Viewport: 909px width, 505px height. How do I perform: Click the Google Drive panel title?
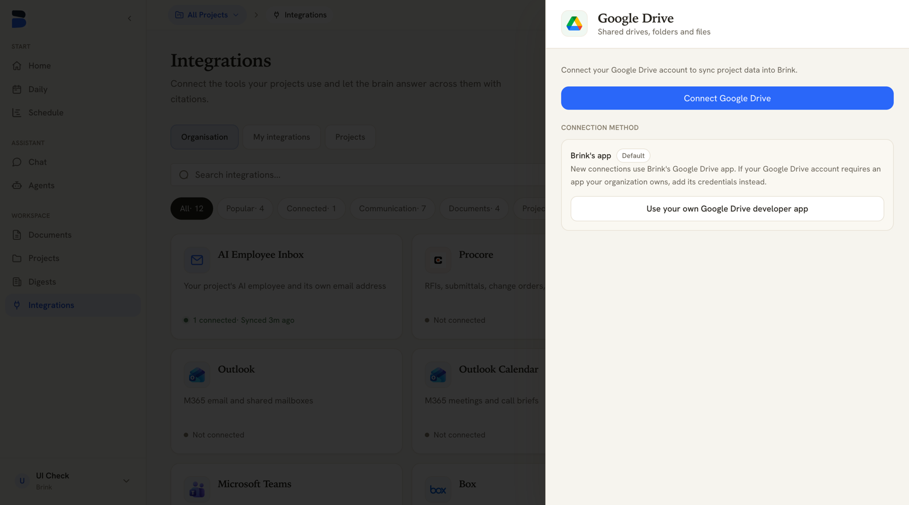pyautogui.click(x=636, y=18)
